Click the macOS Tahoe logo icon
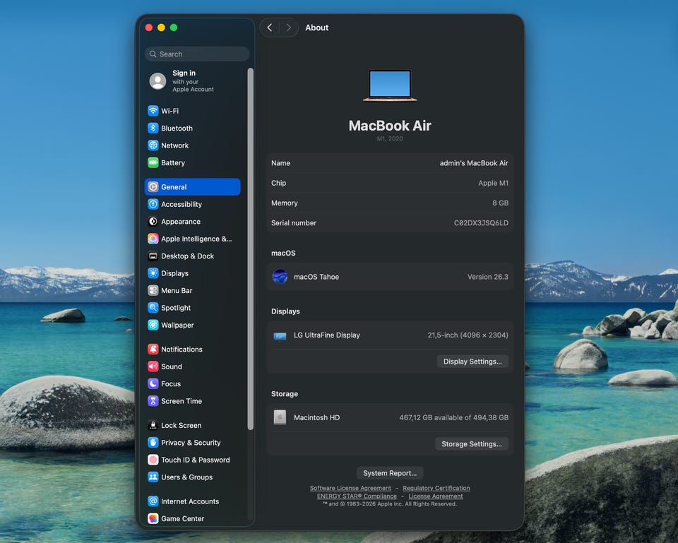The width and height of the screenshot is (678, 543). (280, 277)
